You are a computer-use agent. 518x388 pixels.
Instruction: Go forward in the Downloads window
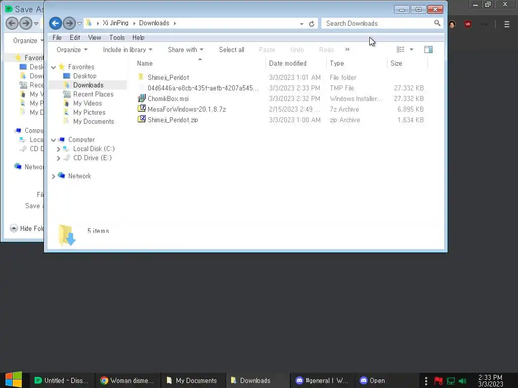coord(69,23)
